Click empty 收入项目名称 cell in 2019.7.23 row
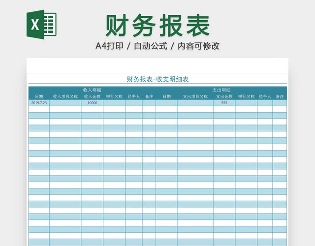315x246 pixels. 65,103
